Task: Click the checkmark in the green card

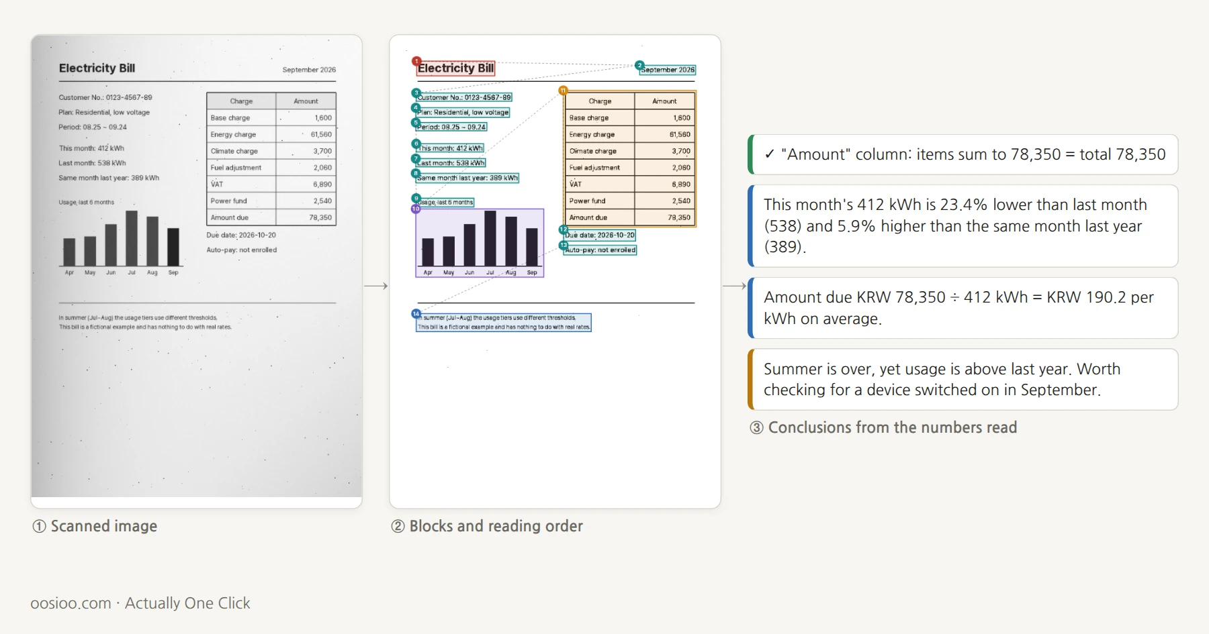Action: (x=770, y=154)
